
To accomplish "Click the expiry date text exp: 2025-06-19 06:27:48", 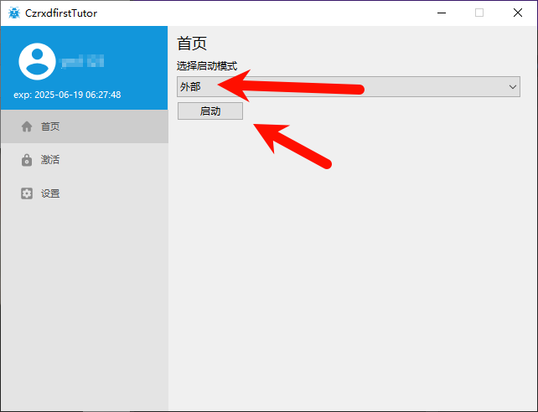I will click(67, 95).
